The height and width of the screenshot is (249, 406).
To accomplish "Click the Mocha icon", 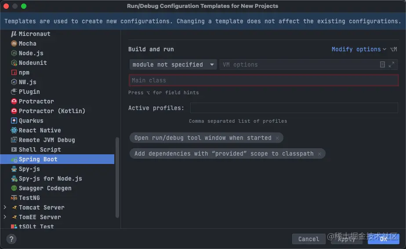I will click(14, 43).
